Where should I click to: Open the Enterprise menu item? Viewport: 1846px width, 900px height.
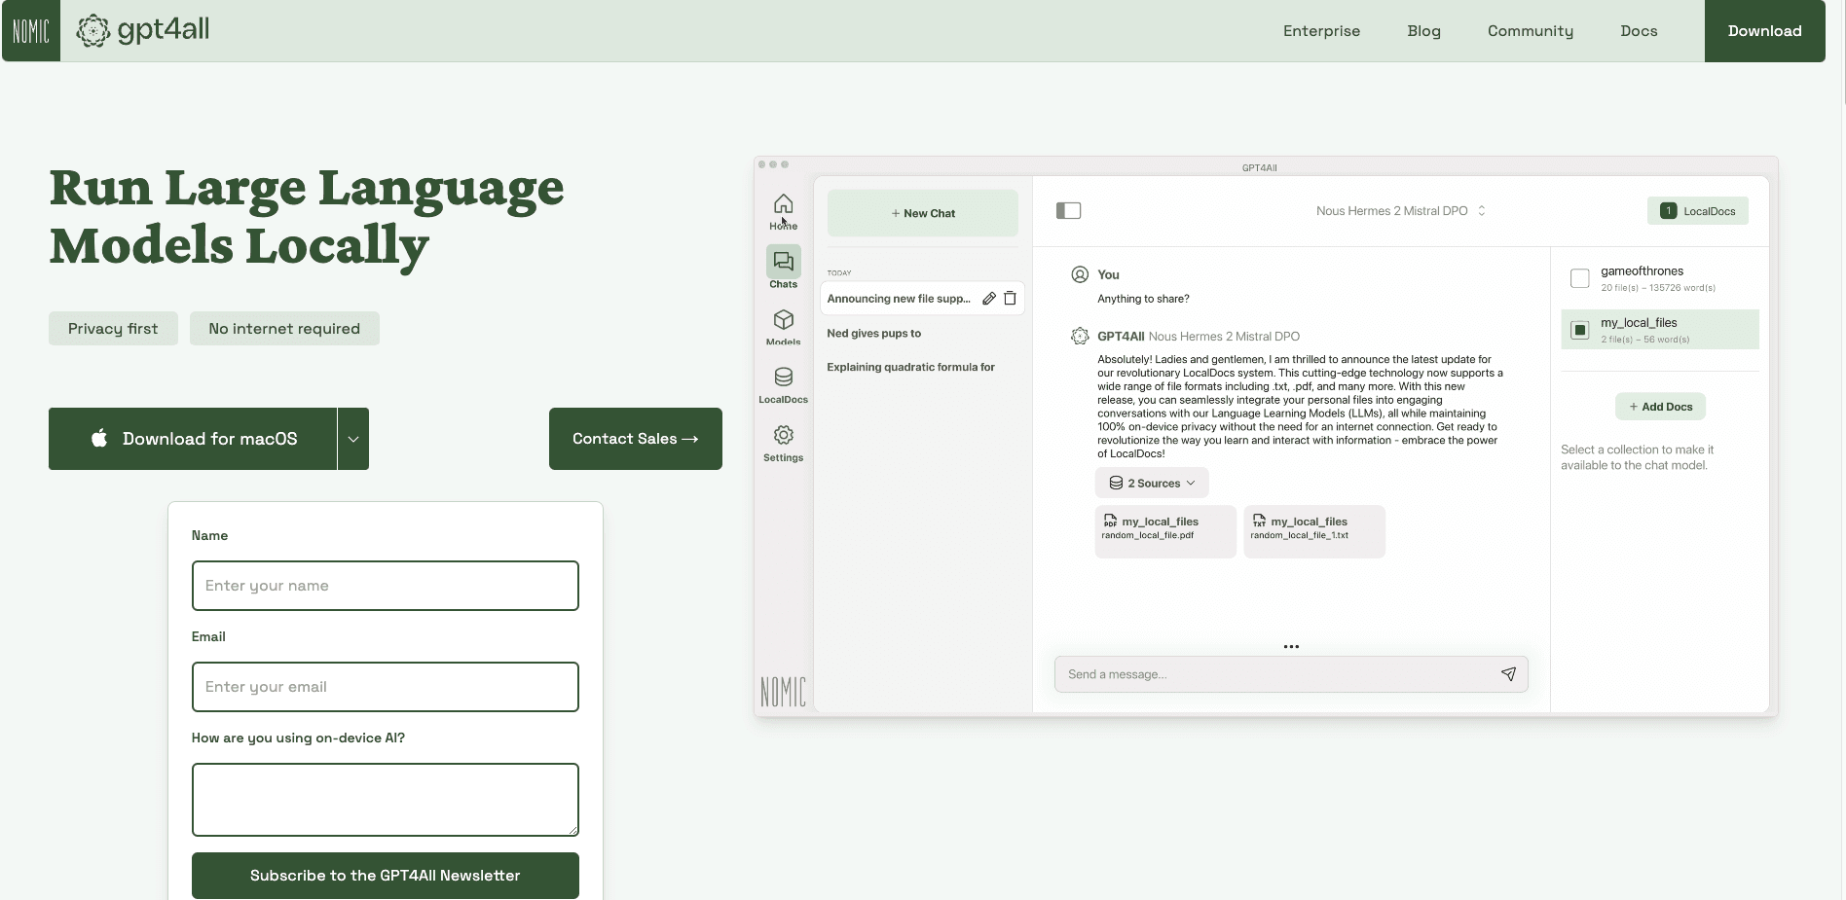tap(1321, 30)
